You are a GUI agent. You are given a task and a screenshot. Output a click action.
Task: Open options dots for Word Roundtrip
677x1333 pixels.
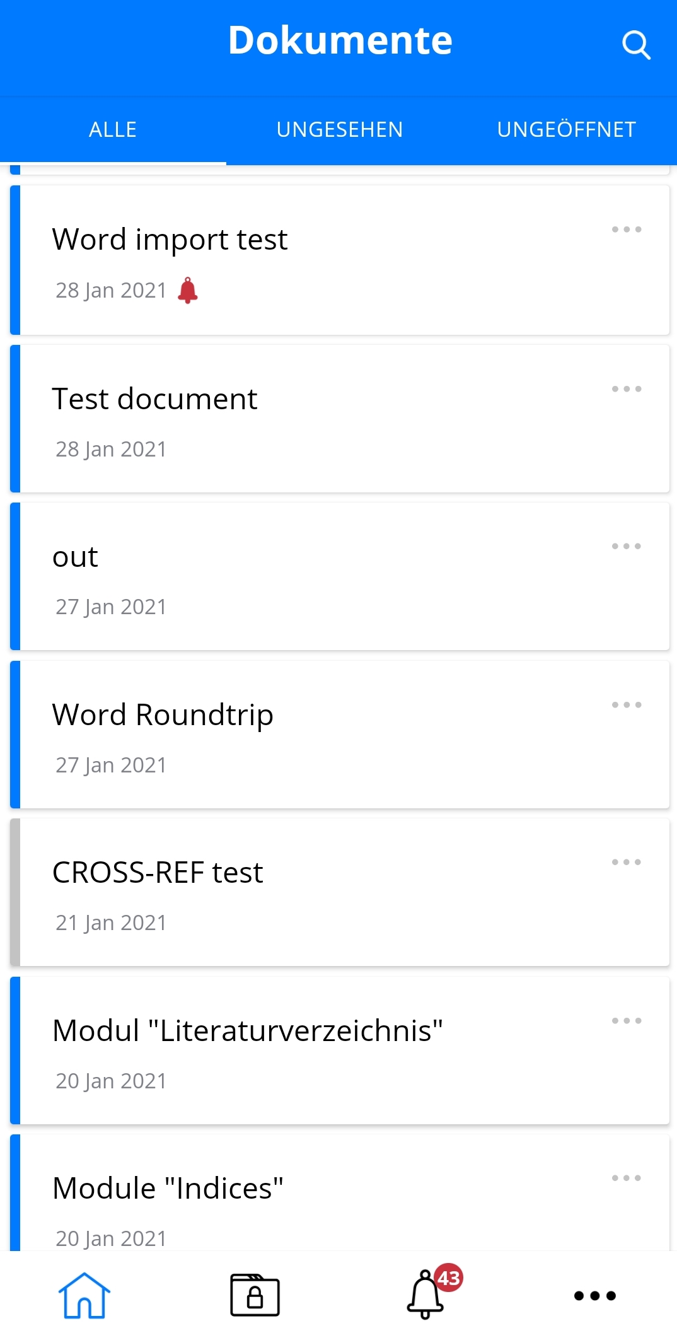click(x=627, y=705)
